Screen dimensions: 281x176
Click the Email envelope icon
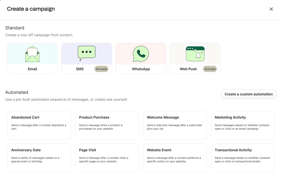[32, 54]
